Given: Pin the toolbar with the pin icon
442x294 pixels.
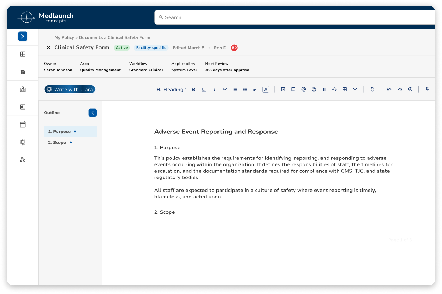Looking at the screenshot, I should (x=427, y=90).
